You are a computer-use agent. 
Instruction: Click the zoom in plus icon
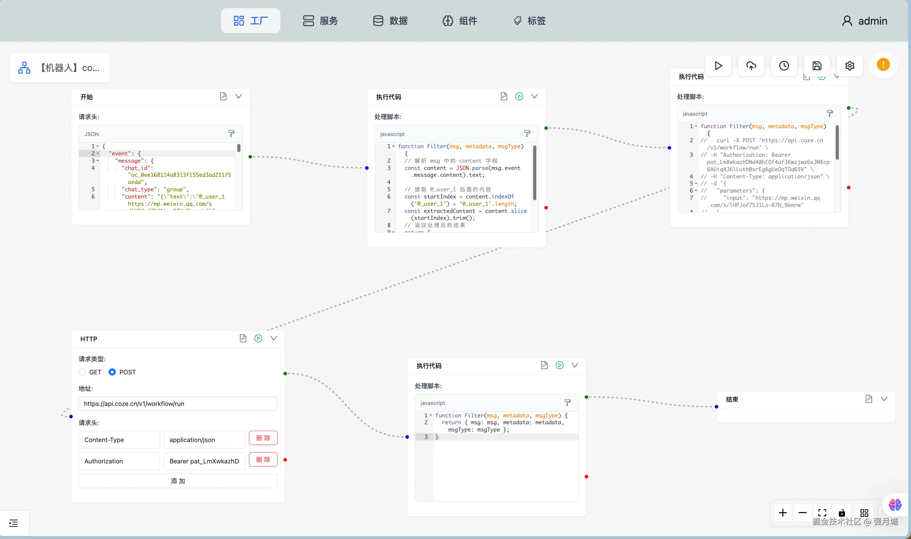(x=783, y=513)
